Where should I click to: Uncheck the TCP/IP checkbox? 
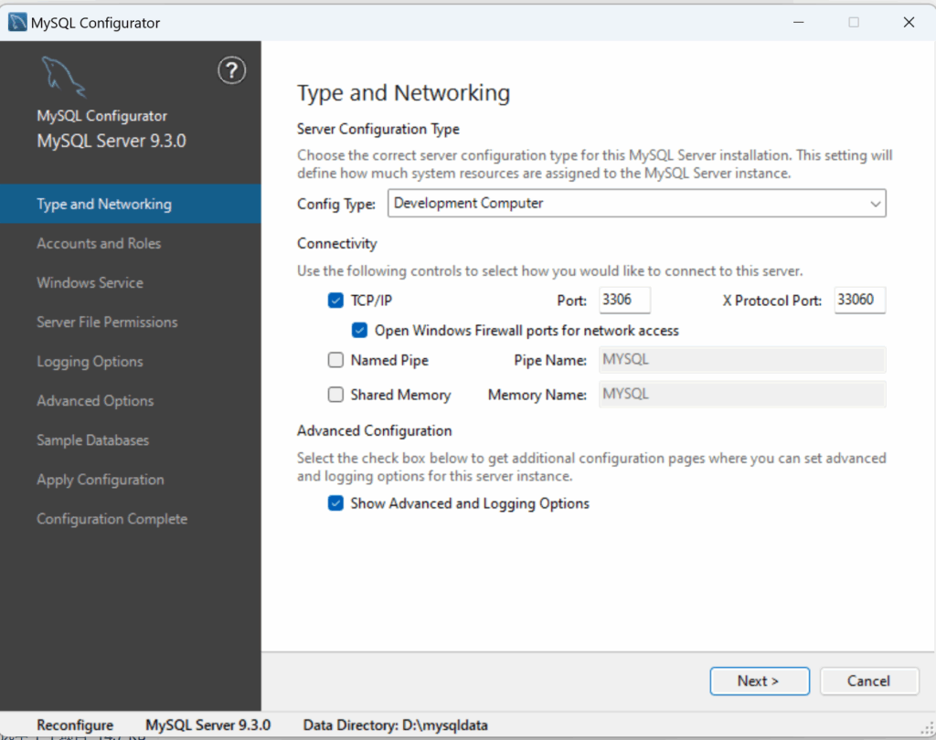click(x=335, y=300)
